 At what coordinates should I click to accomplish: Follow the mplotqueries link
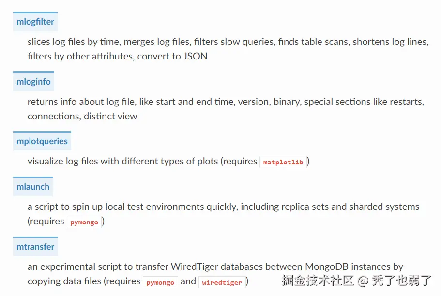[x=42, y=141]
